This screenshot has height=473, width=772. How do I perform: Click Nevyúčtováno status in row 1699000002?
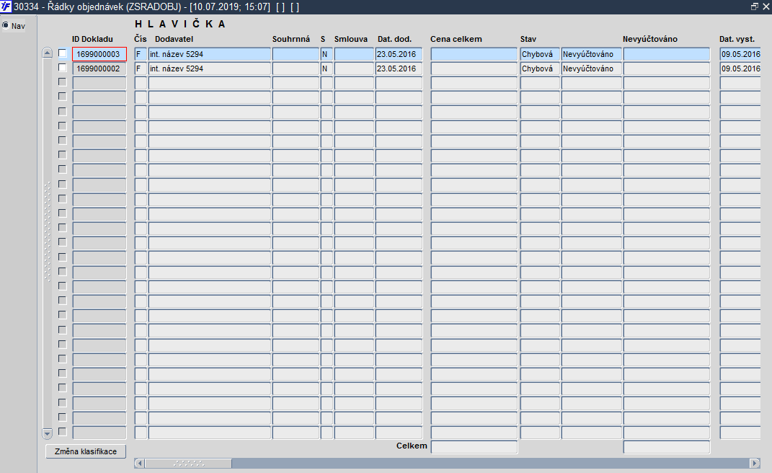click(592, 68)
